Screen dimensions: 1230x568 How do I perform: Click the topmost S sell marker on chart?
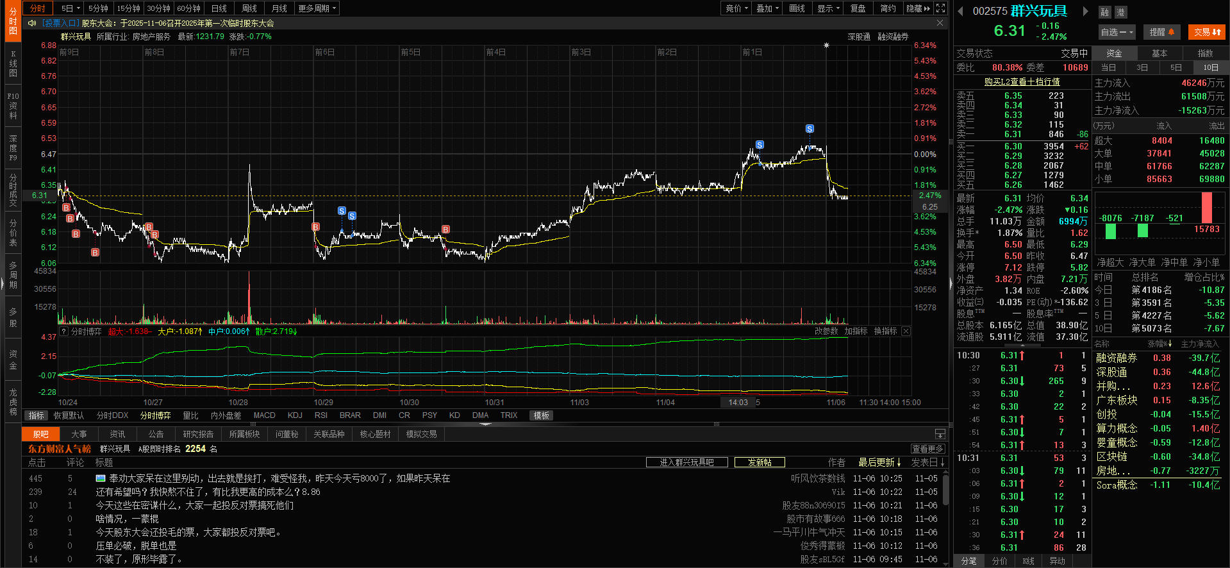[x=810, y=129]
